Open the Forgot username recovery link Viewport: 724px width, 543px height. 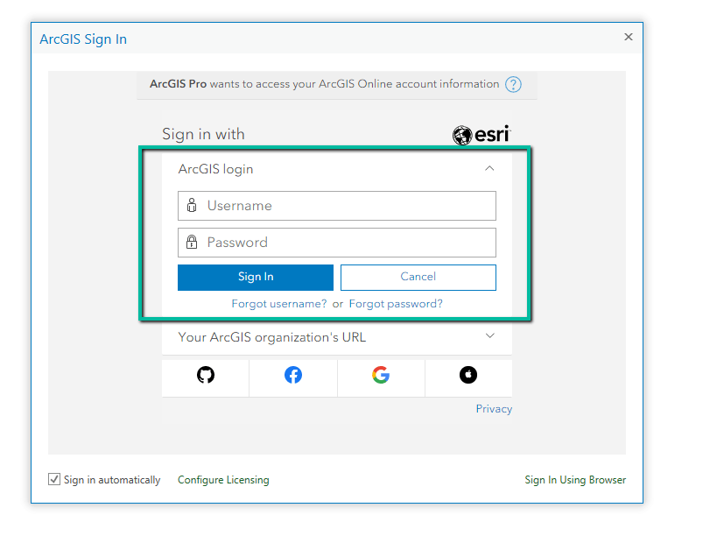(x=277, y=302)
